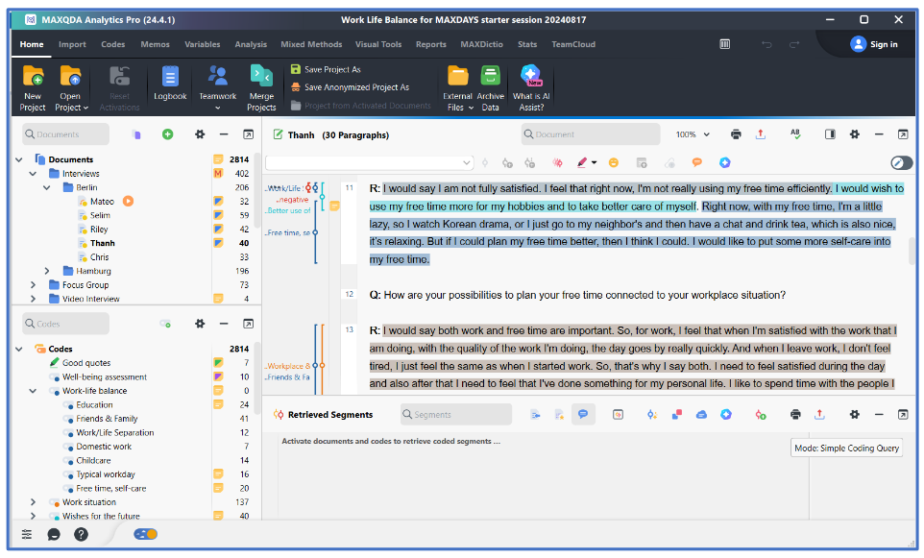The width and height of the screenshot is (924, 558).
Task: Switch to the Codes ribbon tab
Action: point(112,44)
